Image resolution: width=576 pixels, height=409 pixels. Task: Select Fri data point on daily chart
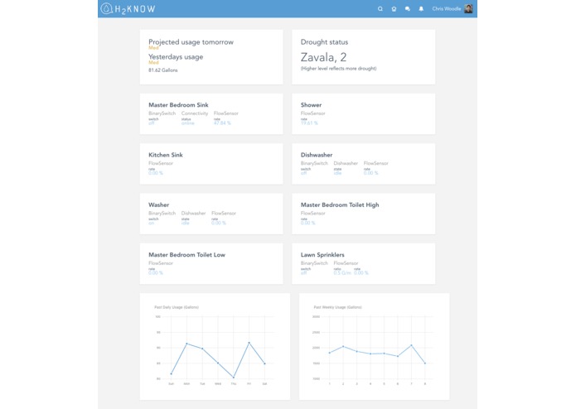point(249,343)
